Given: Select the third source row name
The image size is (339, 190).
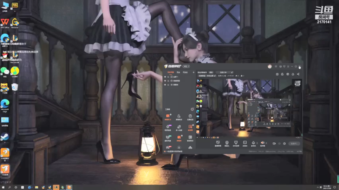Looking at the screenshot, I should point(176,85).
